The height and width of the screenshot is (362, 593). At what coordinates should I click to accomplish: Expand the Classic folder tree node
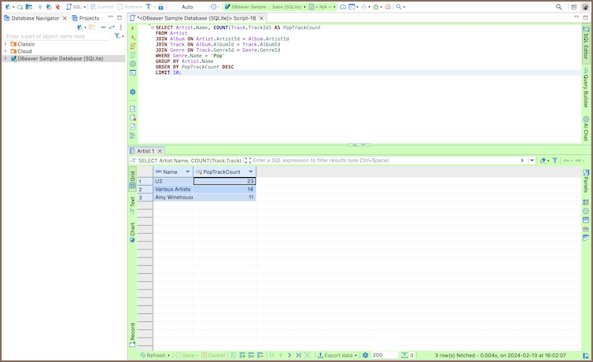[x=6, y=44]
